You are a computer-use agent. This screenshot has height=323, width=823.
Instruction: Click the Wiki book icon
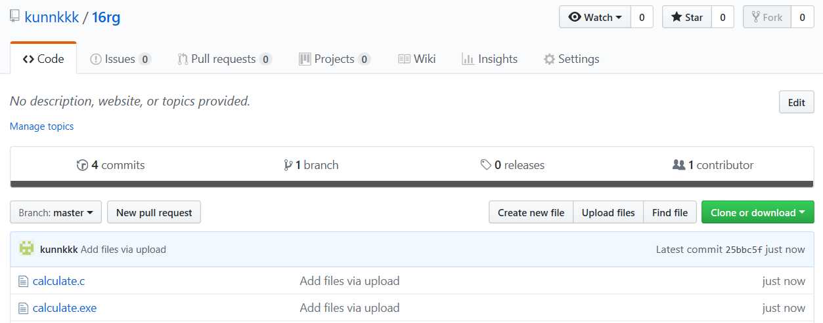point(405,59)
